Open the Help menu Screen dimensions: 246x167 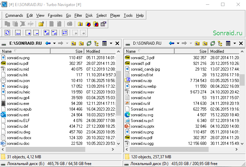(140, 15)
